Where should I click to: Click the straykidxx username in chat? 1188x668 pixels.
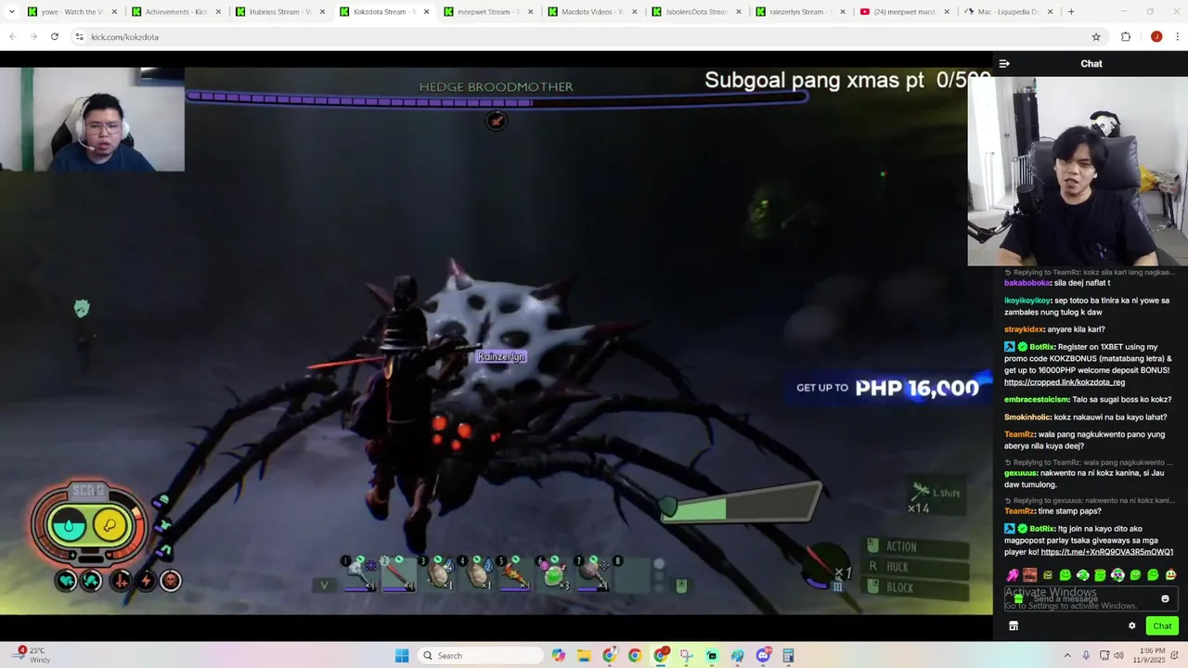1024,329
